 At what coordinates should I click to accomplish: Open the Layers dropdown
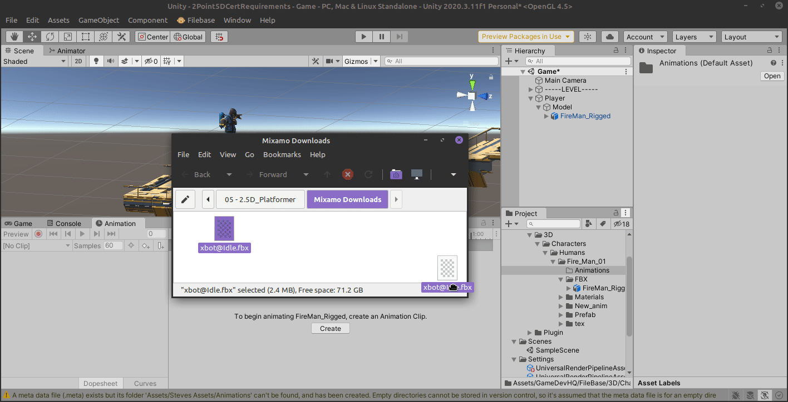tap(694, 37)
